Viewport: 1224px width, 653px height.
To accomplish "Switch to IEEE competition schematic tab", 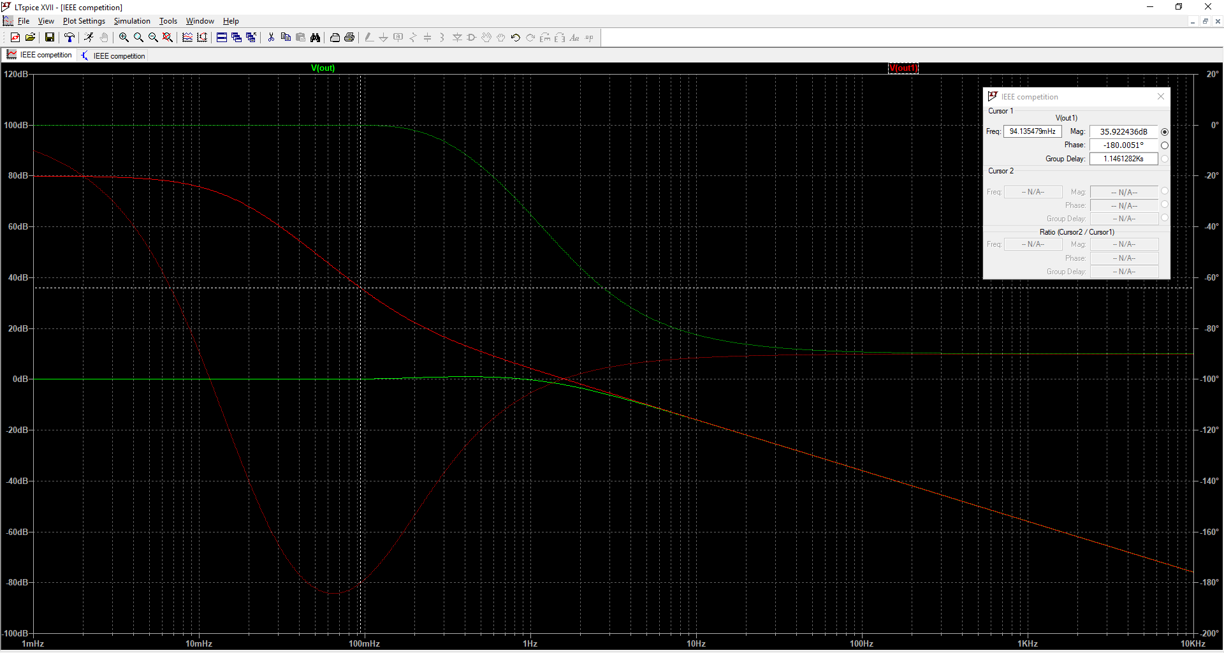I will point(113,55).
